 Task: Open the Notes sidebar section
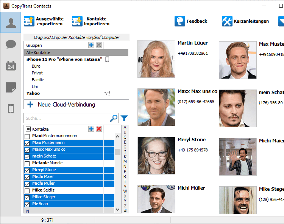pyautogui.click(x=11, y=87)
